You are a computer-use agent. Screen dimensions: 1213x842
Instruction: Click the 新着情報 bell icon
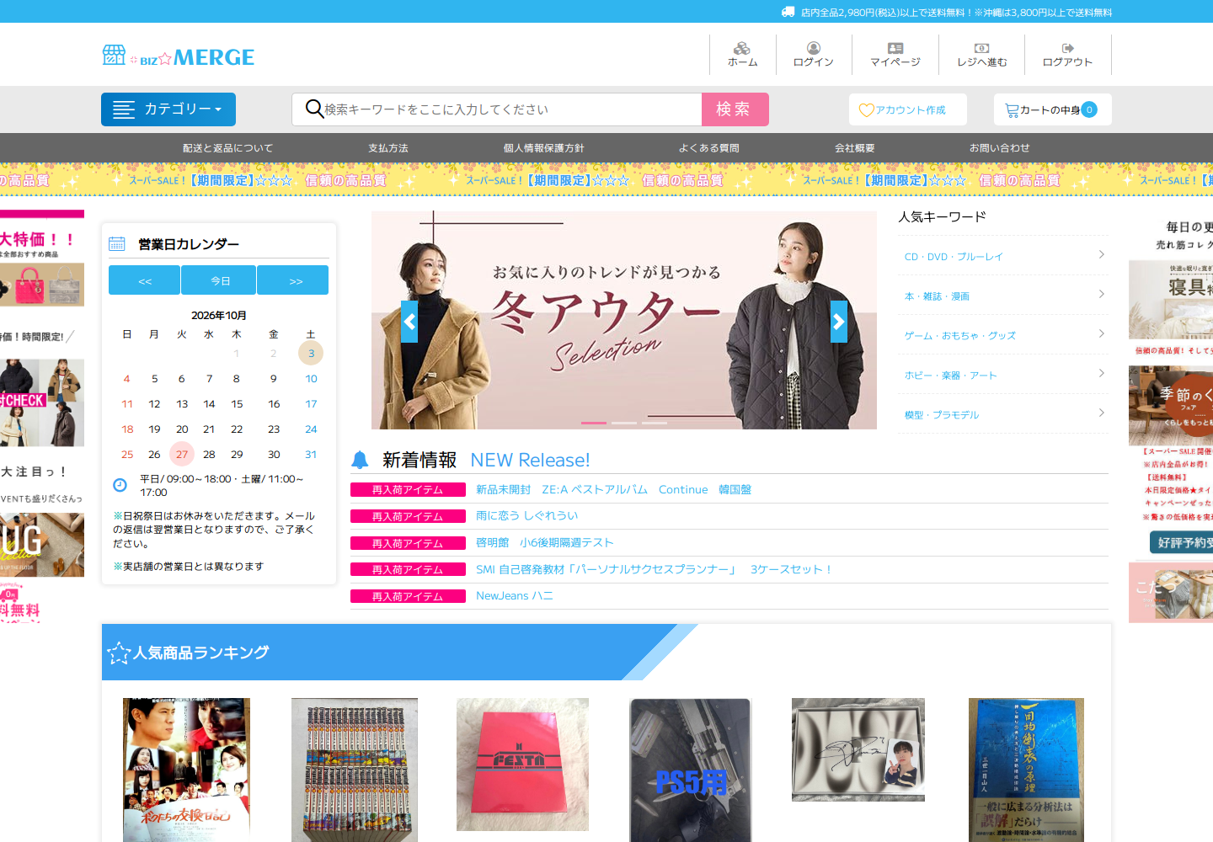coord(360,460)
